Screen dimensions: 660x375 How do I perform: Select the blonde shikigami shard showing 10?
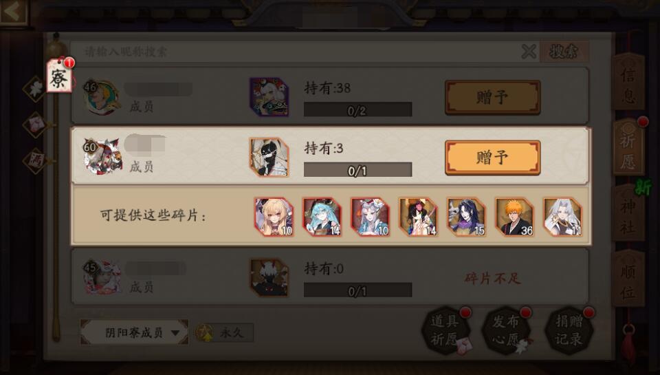(x=274, y=217)
